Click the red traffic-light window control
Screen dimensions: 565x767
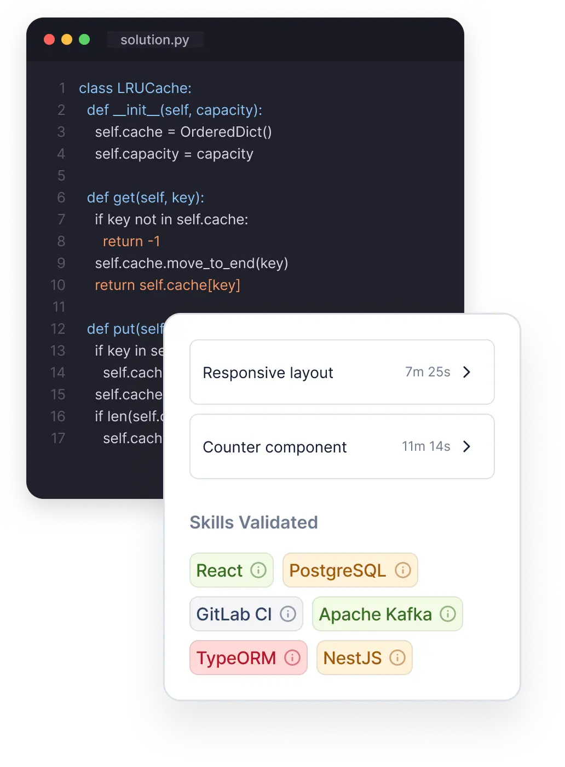(x=50, y=39)
